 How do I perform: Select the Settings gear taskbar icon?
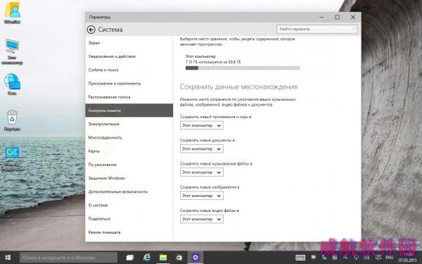point(196,258)
